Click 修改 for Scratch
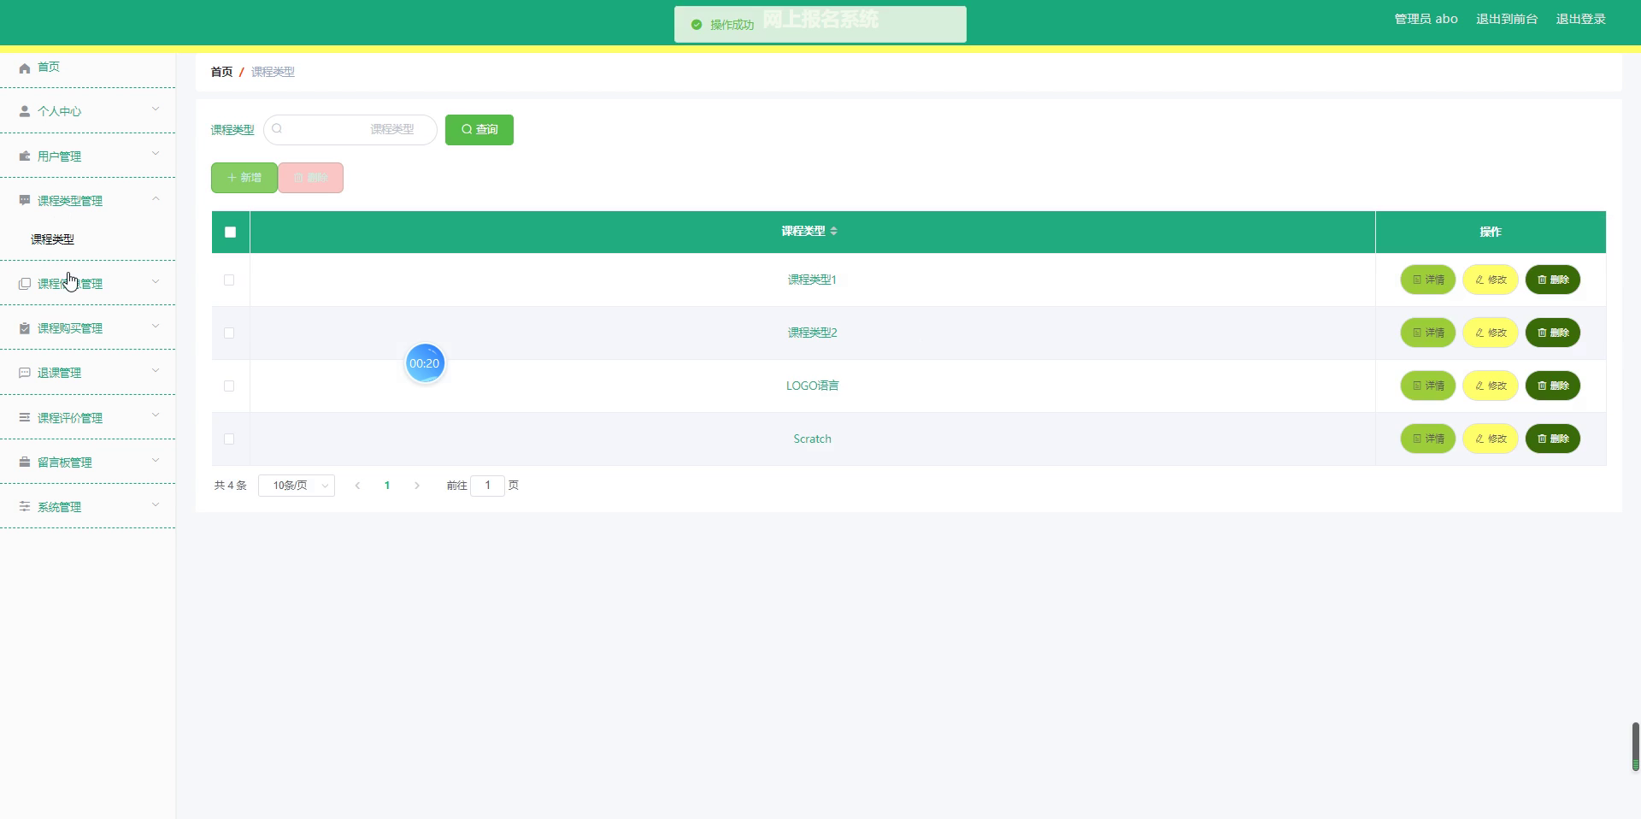1641x819 pixels. (1491, 439)
